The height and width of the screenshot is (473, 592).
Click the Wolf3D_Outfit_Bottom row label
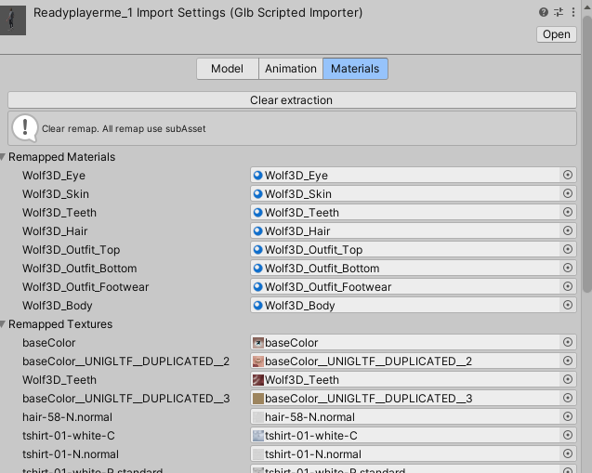79,269
